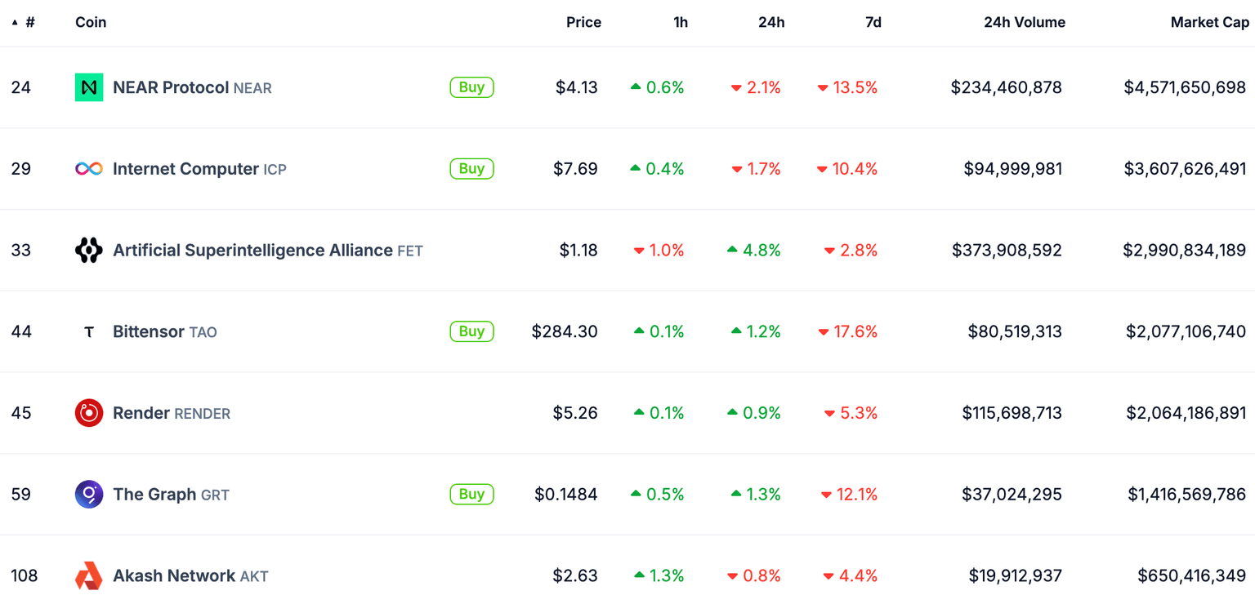Click The Graph coin logo

[88, 494]
